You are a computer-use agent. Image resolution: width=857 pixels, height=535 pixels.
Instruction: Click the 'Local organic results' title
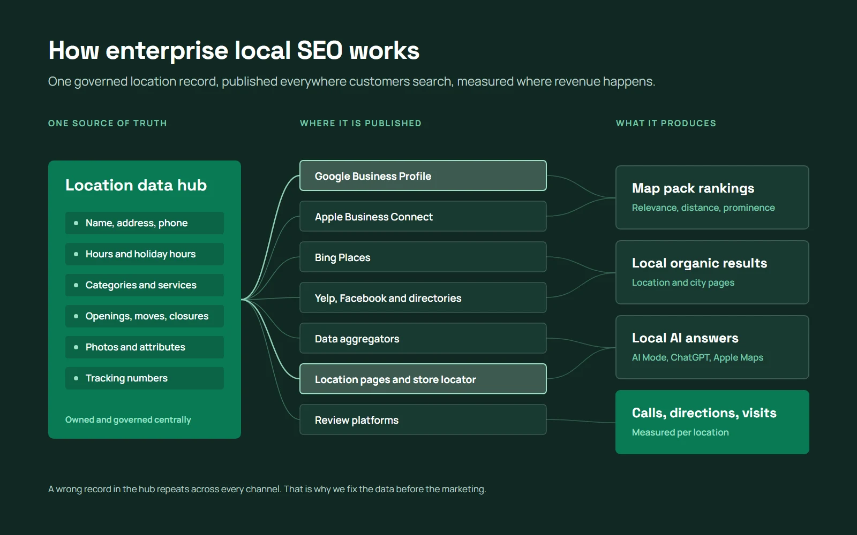700,263
